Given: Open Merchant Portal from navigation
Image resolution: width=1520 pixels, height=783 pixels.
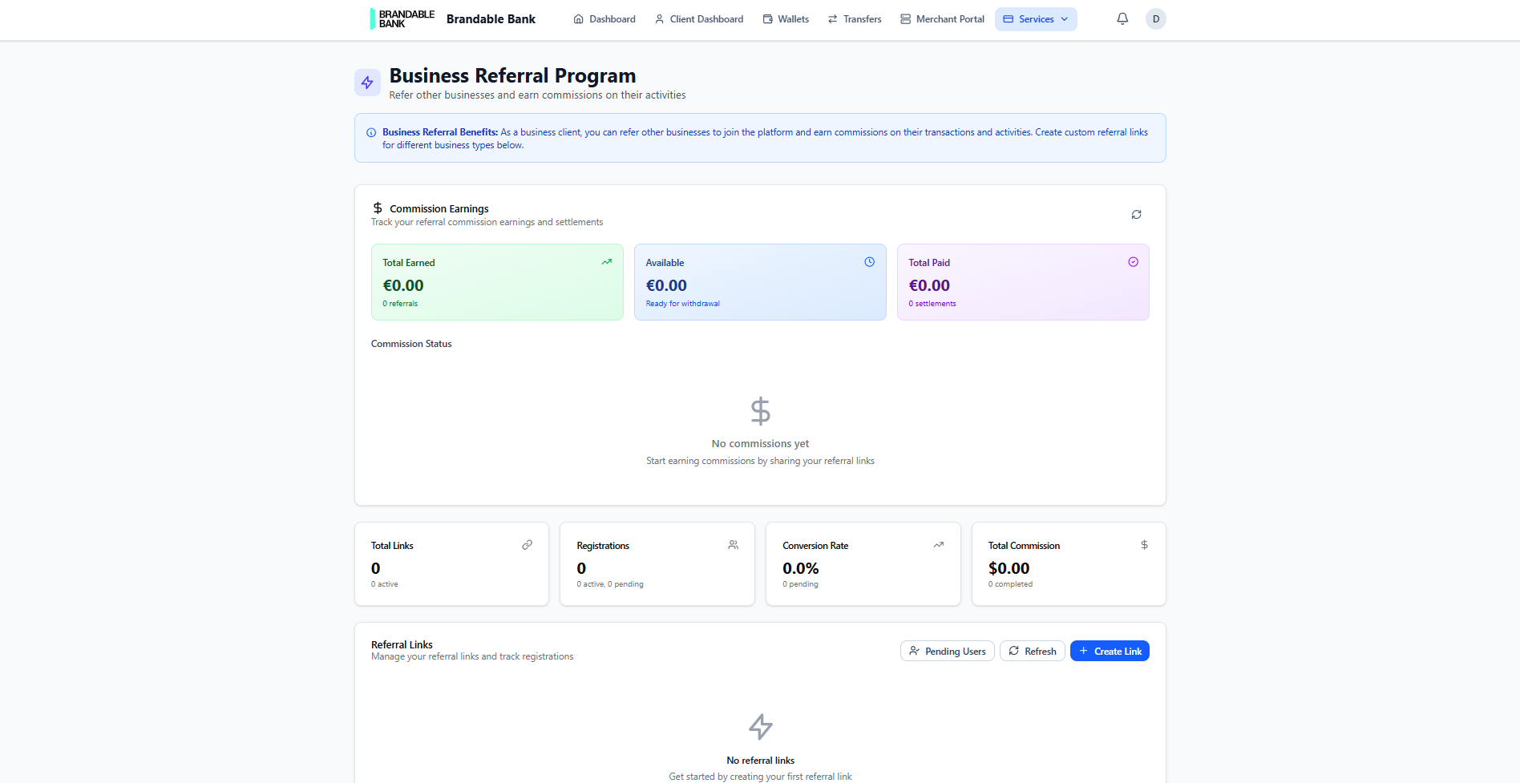Looking at the screenshot, I should 942,19.
